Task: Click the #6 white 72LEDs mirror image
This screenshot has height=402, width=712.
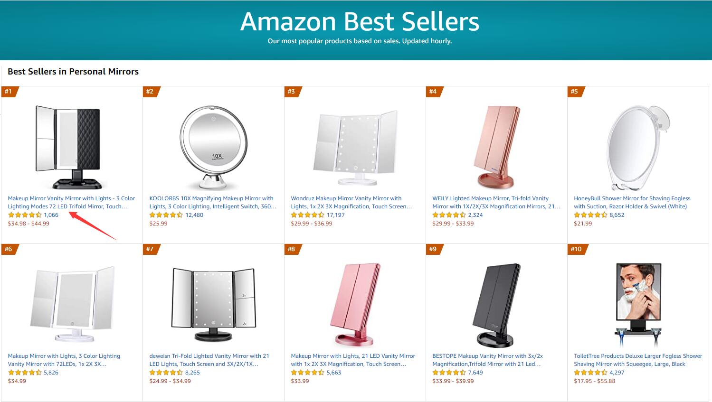Action: [72, 305]
